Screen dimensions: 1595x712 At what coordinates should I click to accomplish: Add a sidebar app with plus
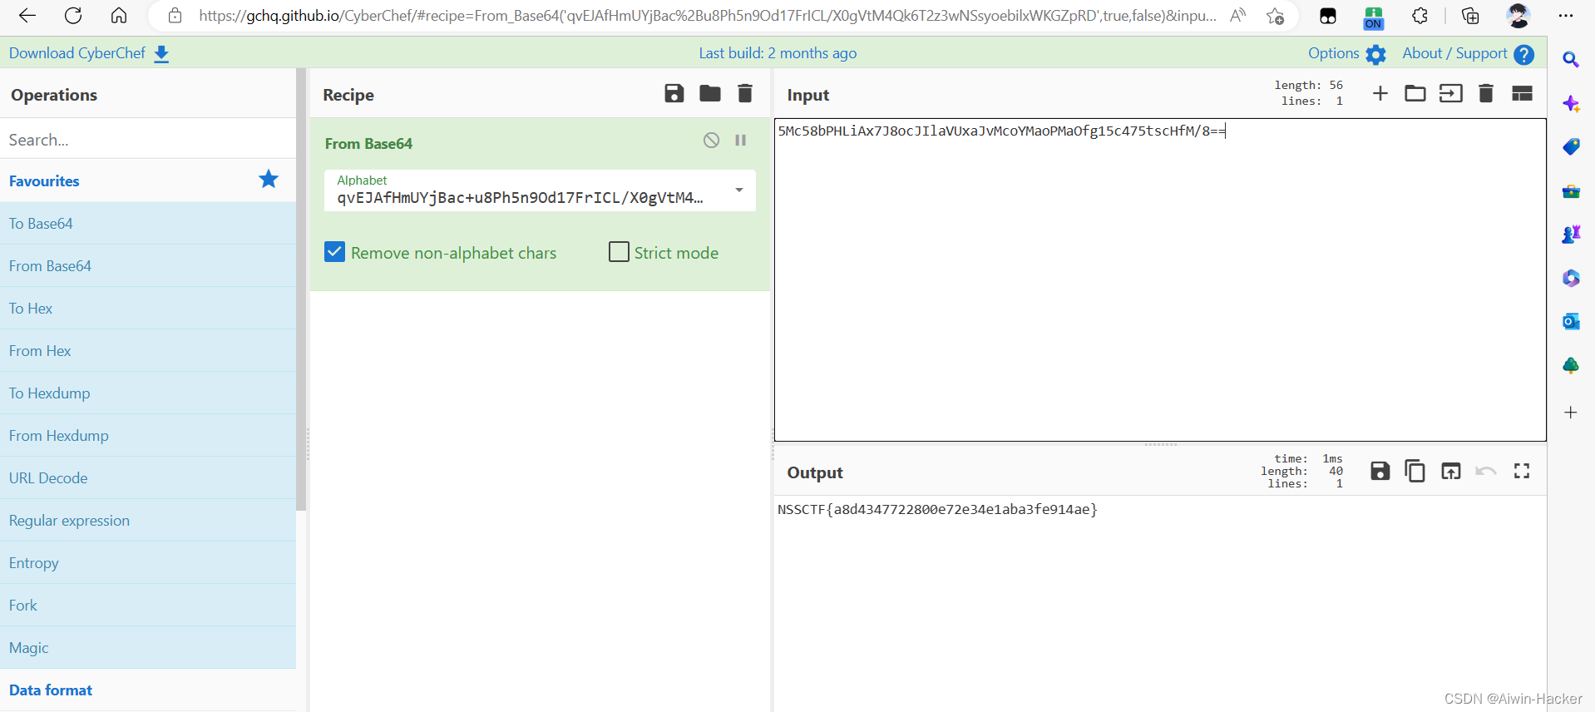[1571, 412]
